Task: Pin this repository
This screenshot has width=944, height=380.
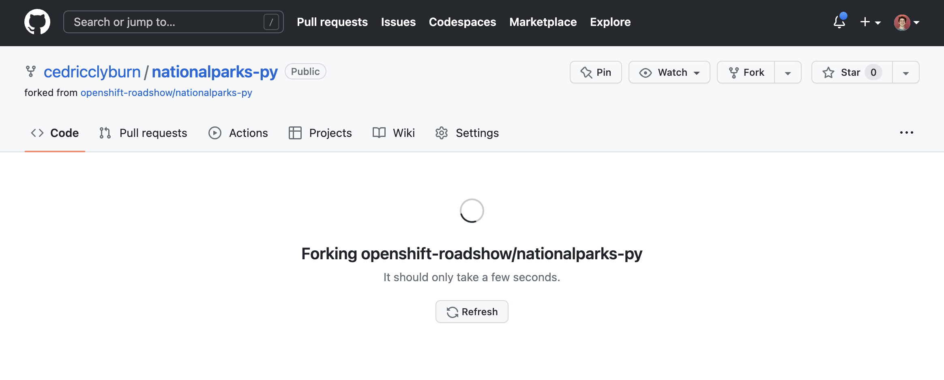Action: (x=596, y=72)
